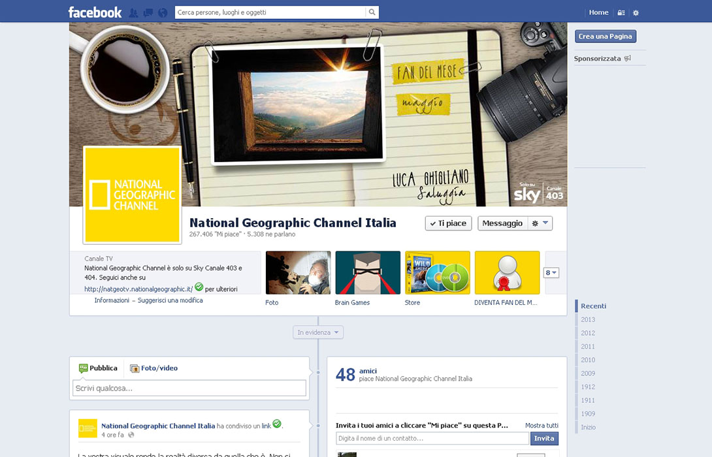This screenshot has height=457, width=712.
Task: Click the Digita il nome contact field
Action: pyautogui.click(x=432, y=438)
